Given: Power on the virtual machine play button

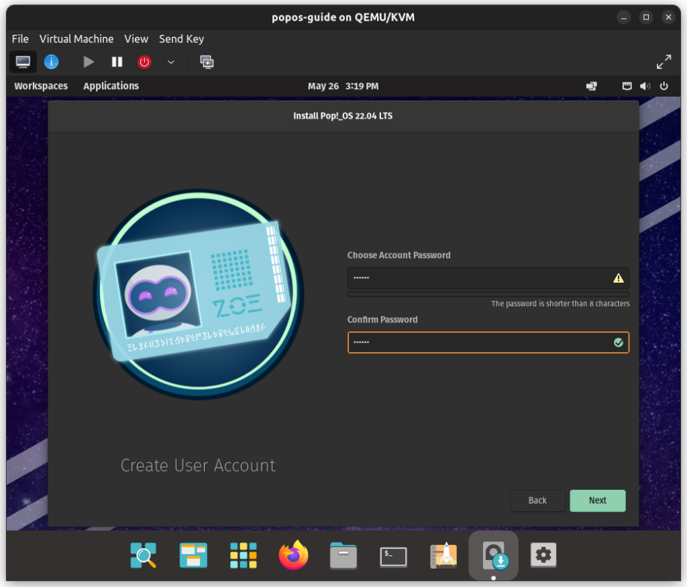Looking at the screenshot, I should point(89,62).
